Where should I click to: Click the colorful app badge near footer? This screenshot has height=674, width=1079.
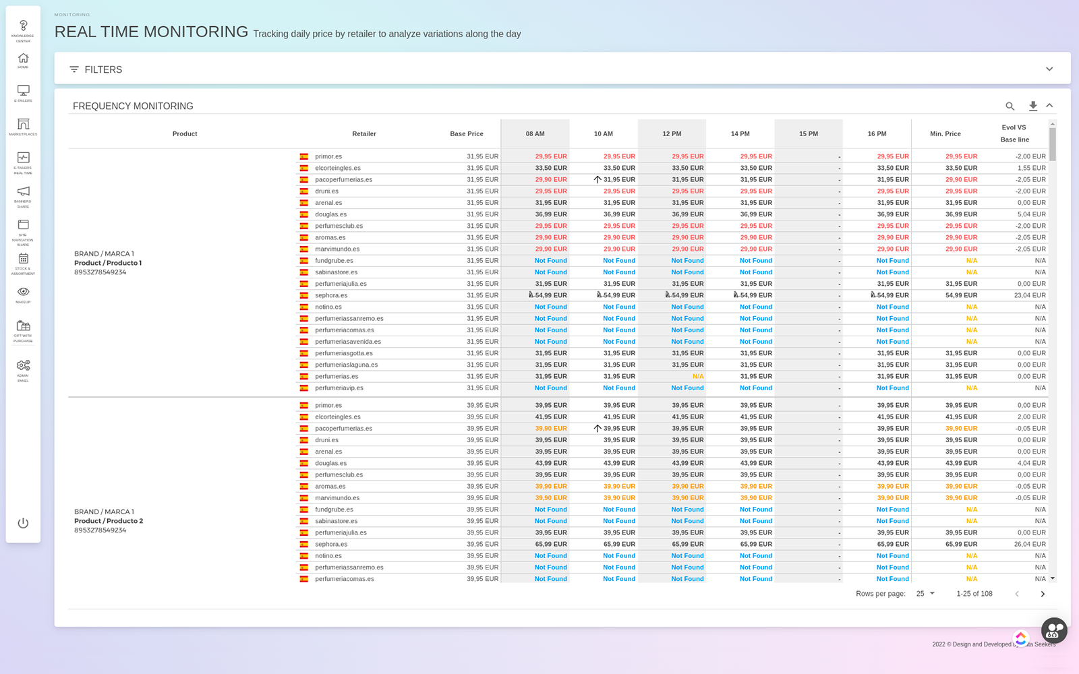tap(1021, 638)
